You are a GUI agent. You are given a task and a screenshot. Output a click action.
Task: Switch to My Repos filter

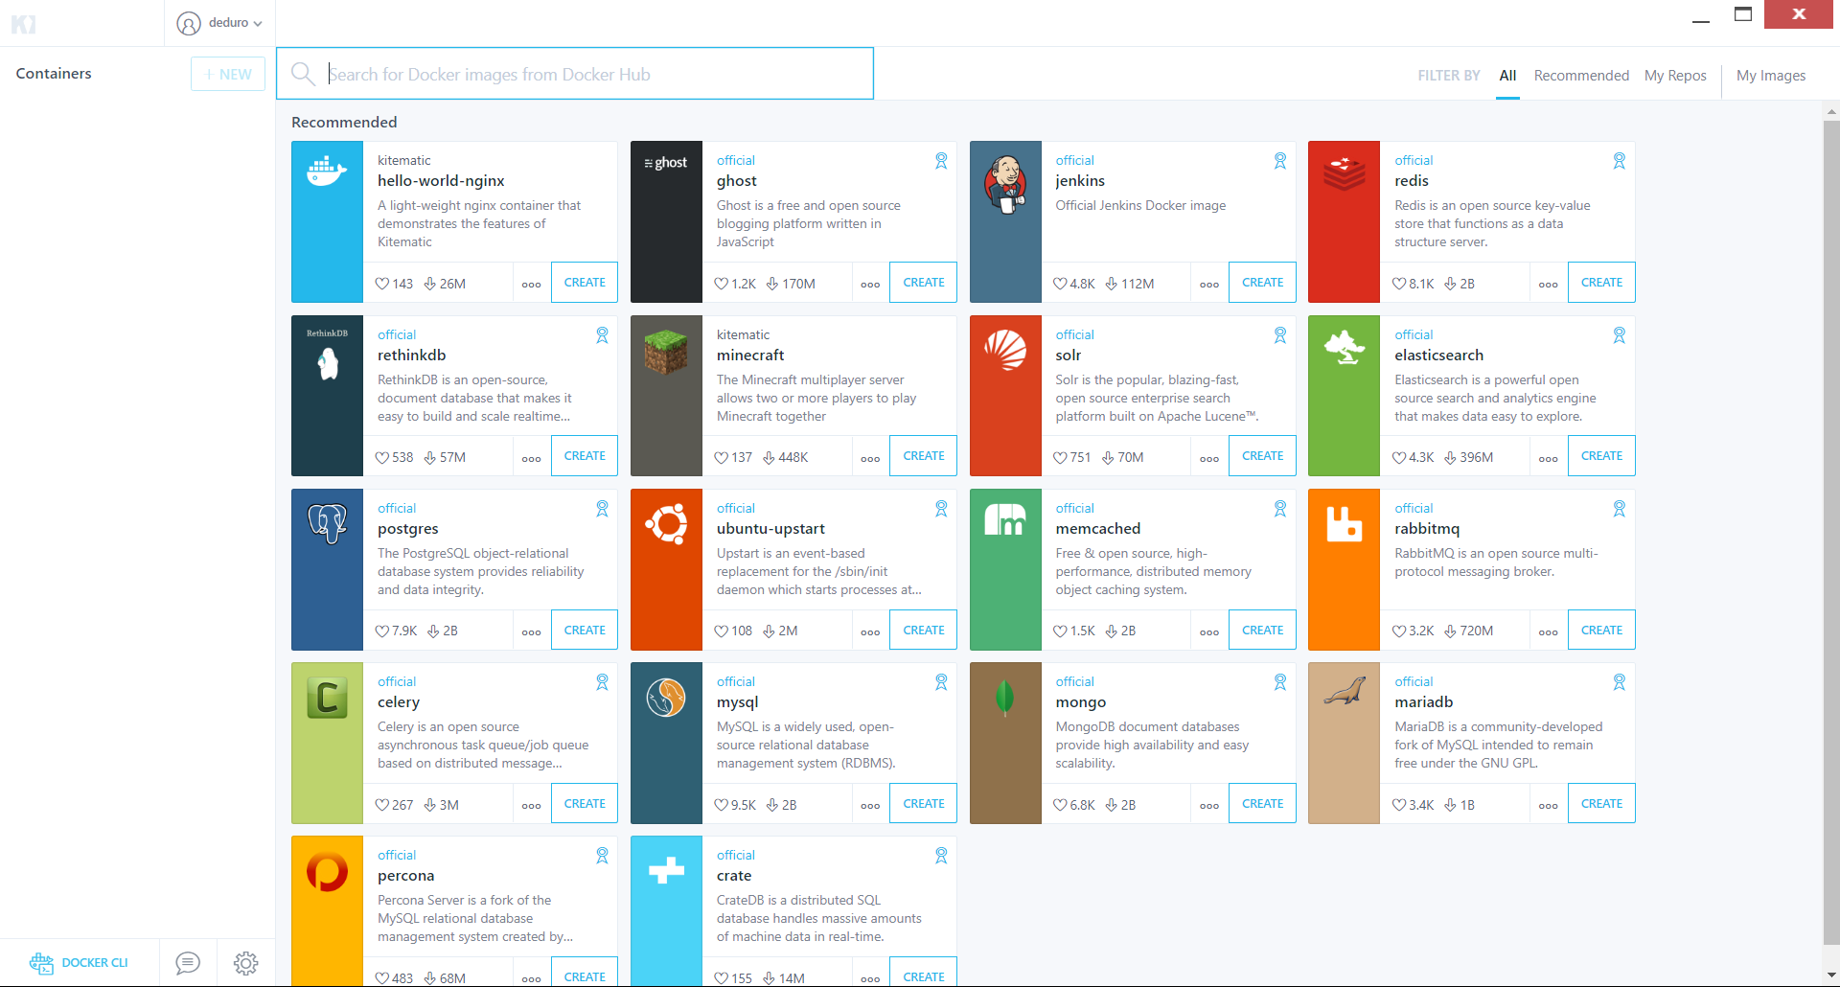[1675, 76]
